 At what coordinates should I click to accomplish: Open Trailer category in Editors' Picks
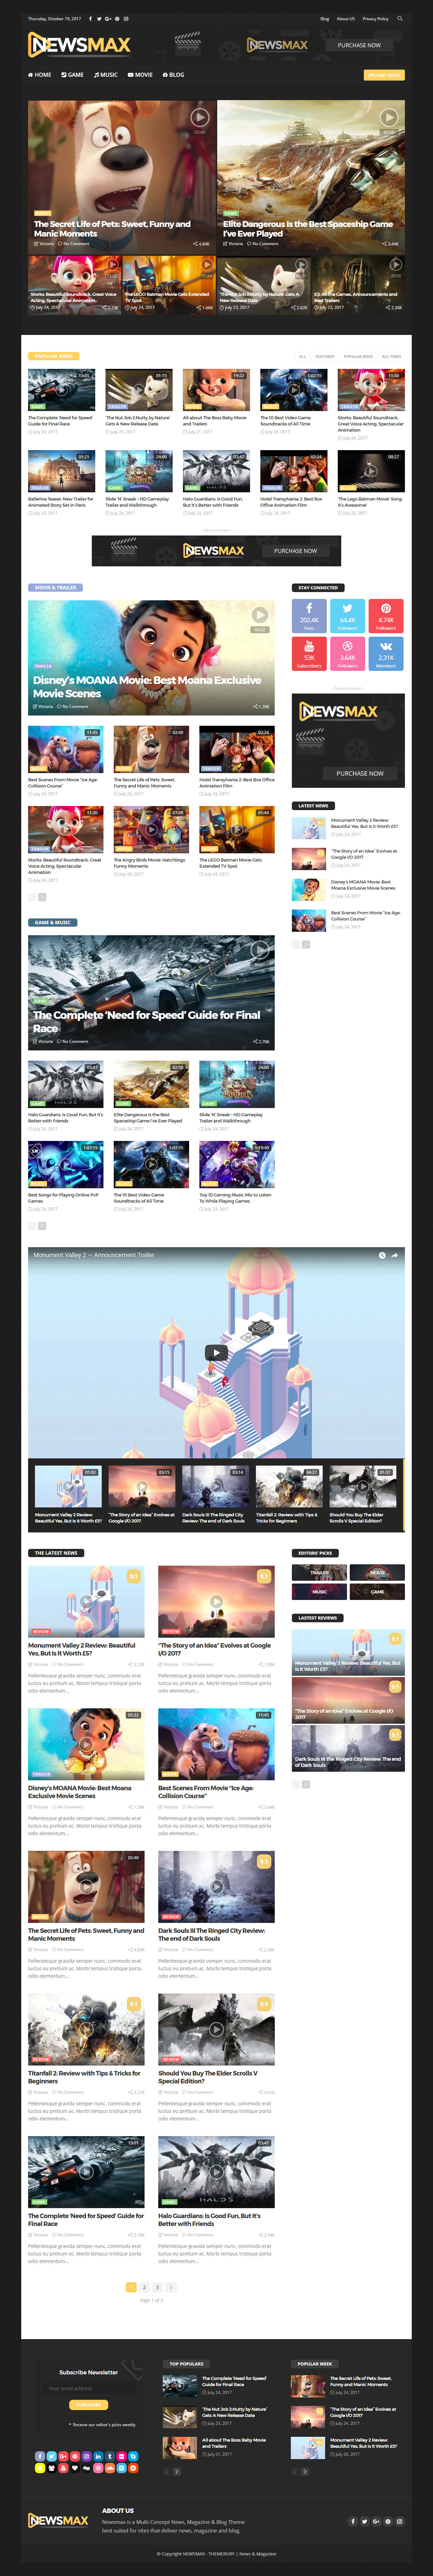319,1573
